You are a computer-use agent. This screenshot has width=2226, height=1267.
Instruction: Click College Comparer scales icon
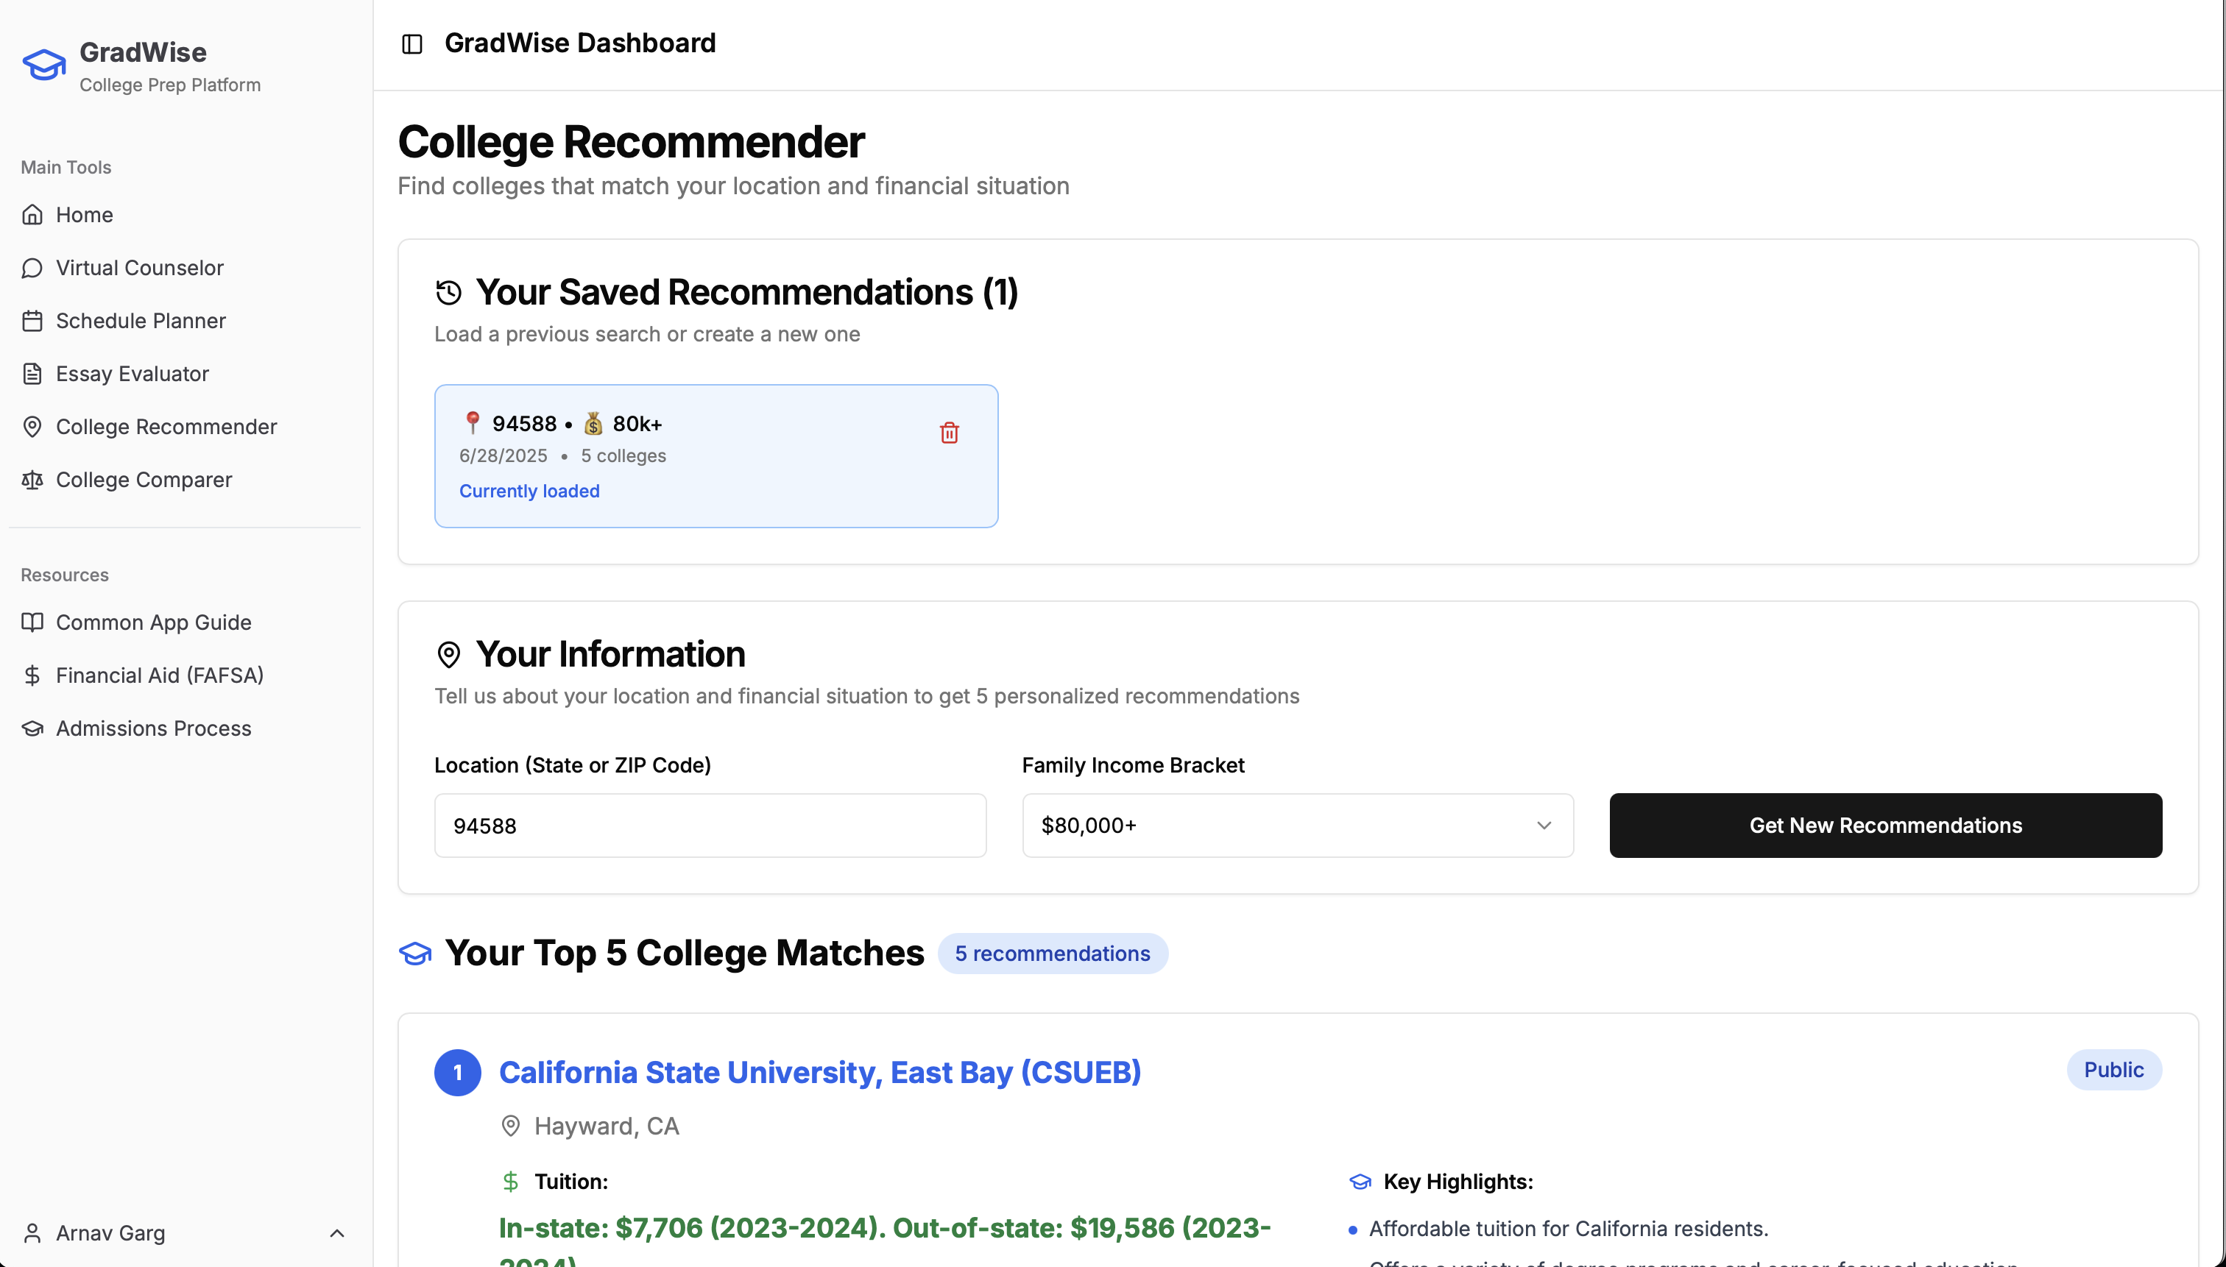(x=32, y=480)
